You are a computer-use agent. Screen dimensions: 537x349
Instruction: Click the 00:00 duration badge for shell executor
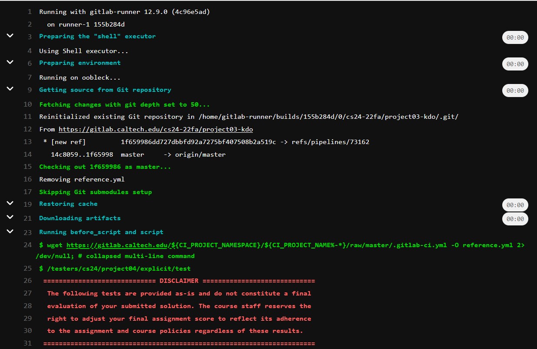[x=515, y=37]
